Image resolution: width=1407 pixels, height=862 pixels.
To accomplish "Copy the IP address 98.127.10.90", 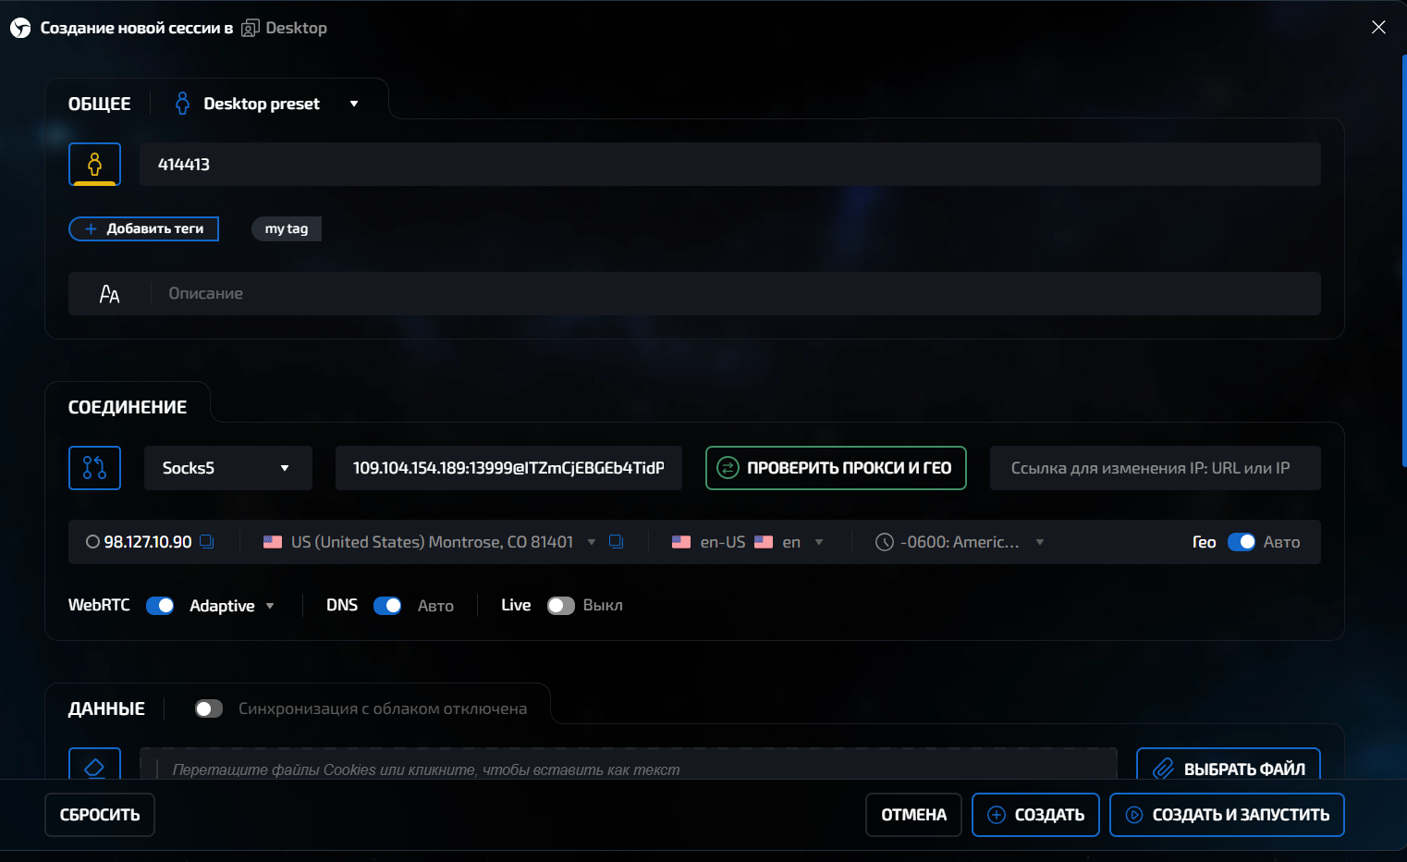I will pyautogui.click(x=207, y=542).
